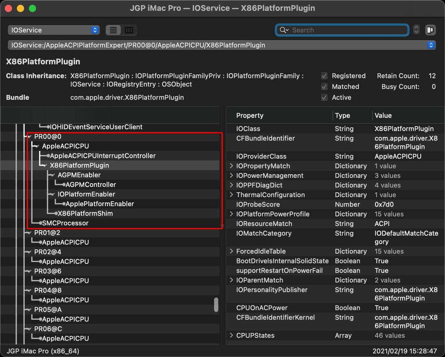Select AppleACPICPUInterruptController in the tree

103,156
